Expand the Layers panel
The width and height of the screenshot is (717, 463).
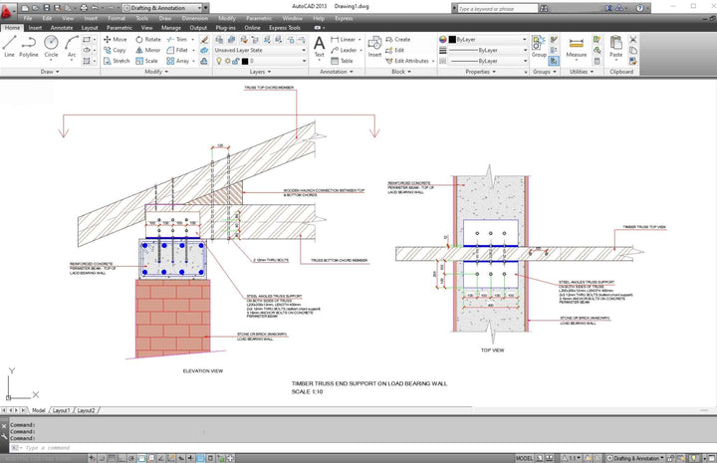(260, 72)
